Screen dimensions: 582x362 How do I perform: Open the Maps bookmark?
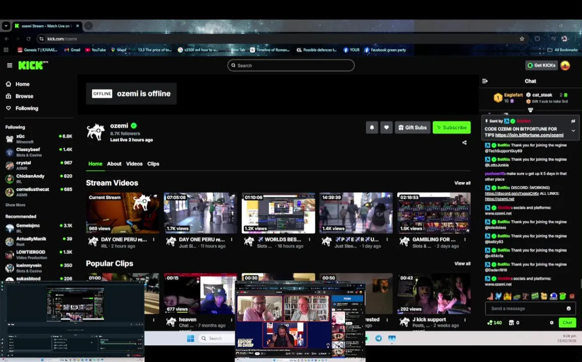pos(119,50)
